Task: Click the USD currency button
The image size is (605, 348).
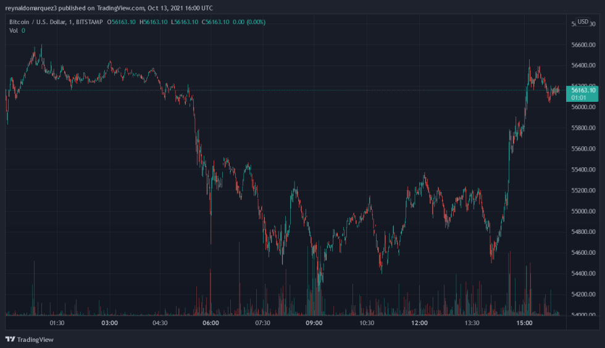Action: point(583,22)
